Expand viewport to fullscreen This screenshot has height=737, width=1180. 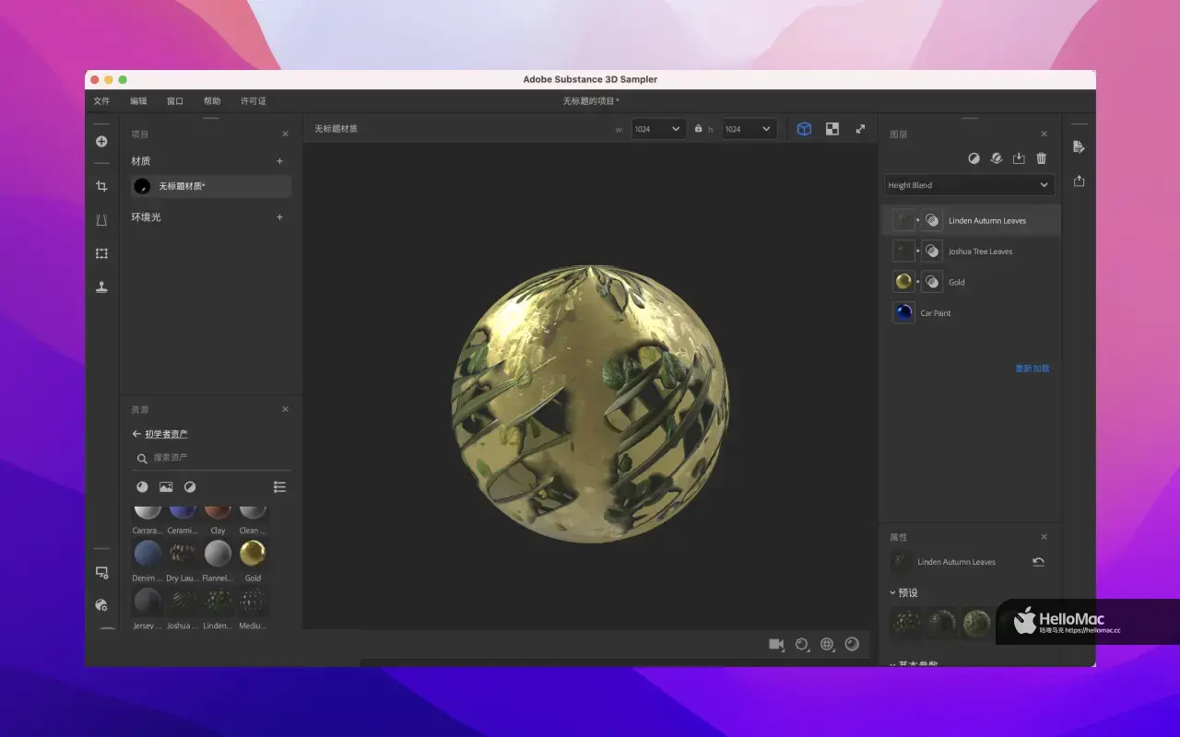click(x=860, y=129)
